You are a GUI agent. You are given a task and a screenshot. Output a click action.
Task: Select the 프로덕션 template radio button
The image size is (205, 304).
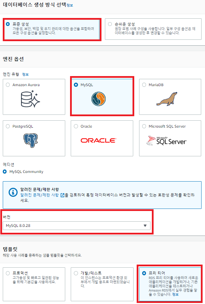[x=8, y=273]
